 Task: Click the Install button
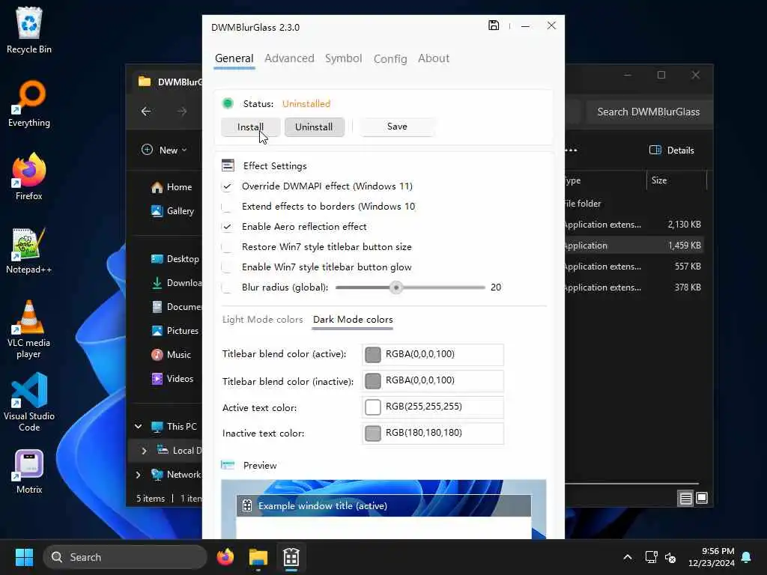point(250,127)
